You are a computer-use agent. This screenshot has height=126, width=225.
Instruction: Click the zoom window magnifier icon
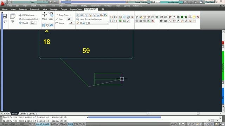(x=32, y=23)
